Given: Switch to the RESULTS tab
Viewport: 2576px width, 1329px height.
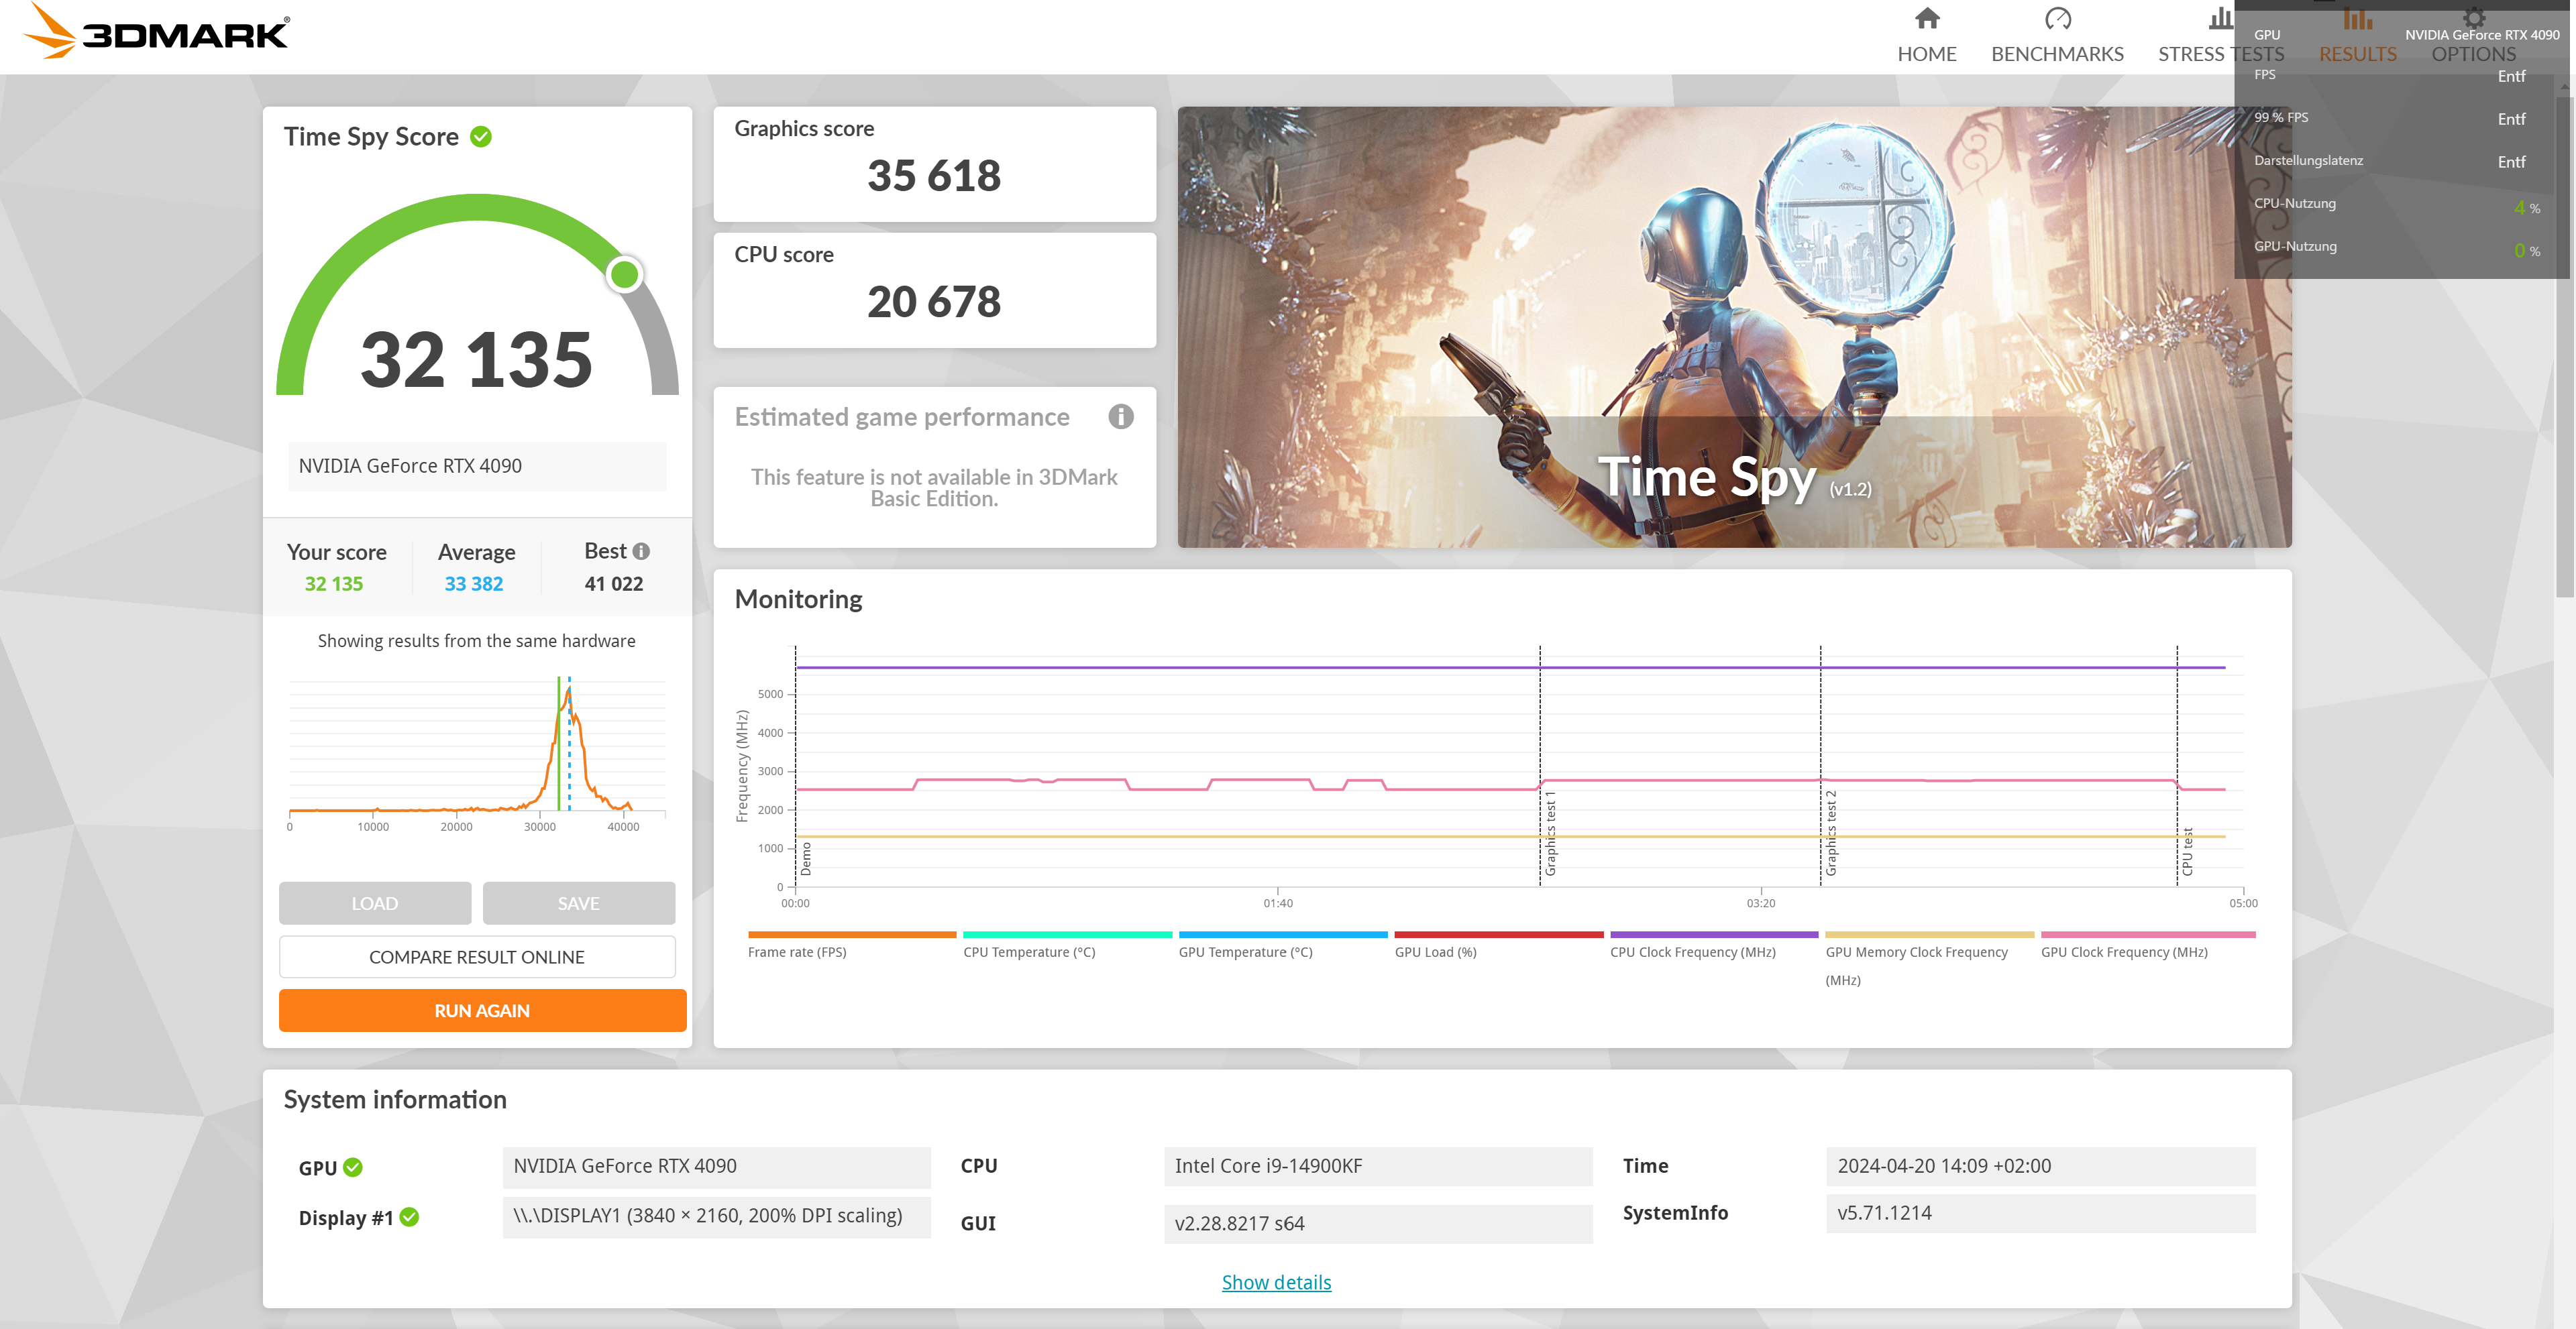Looking at the screenshot, I should pos(2357,54).
